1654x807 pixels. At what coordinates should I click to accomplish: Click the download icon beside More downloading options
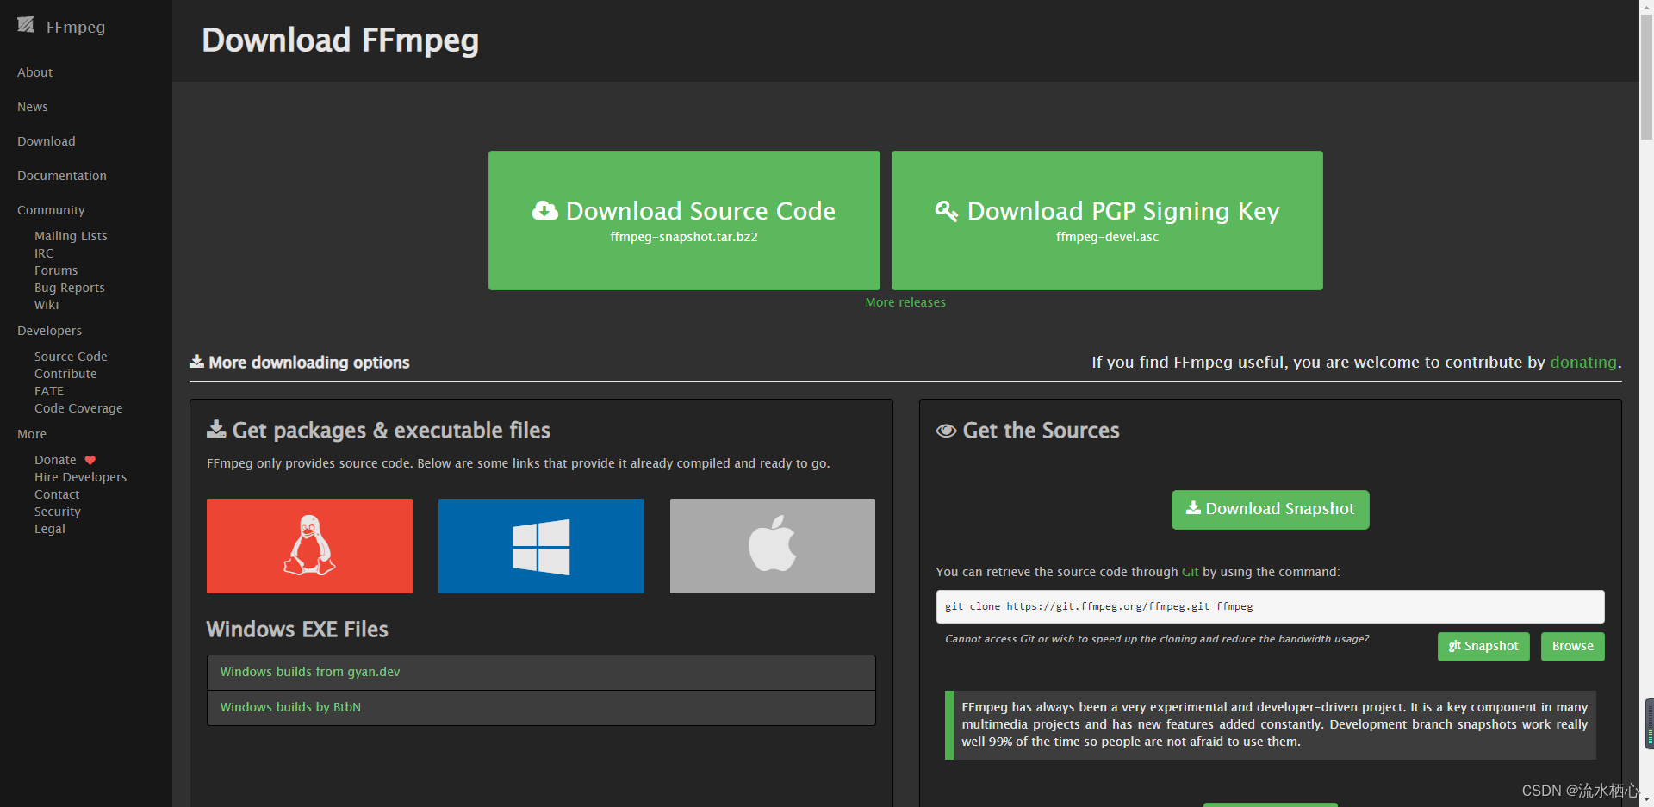coord(196,361)
